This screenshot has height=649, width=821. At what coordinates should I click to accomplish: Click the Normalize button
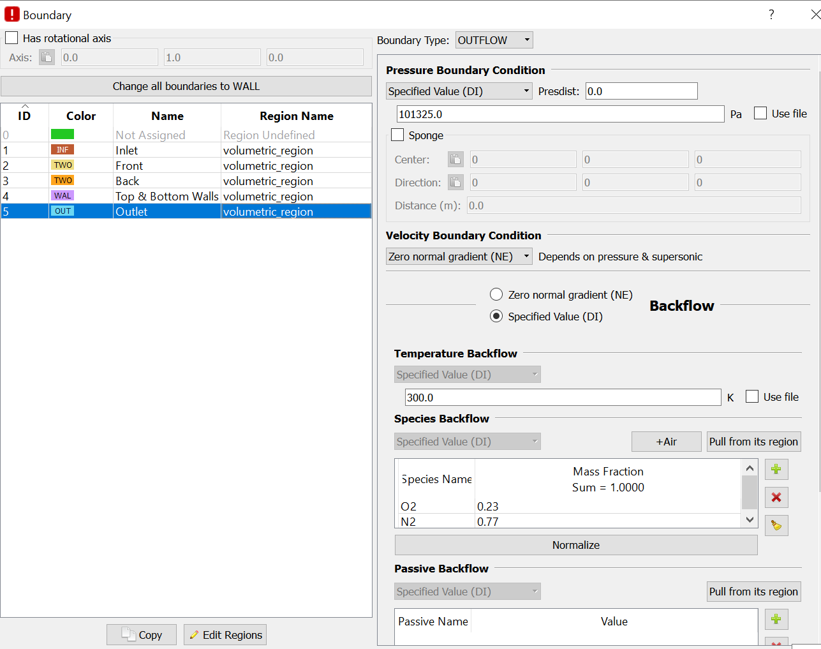coord(576,545)
